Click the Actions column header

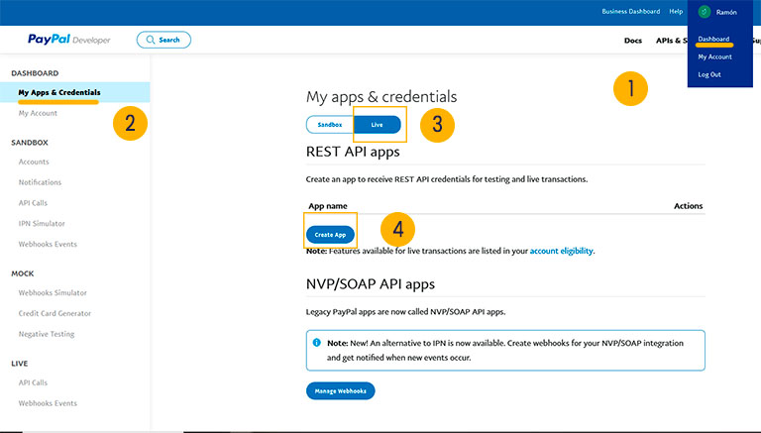click(689, 206)
